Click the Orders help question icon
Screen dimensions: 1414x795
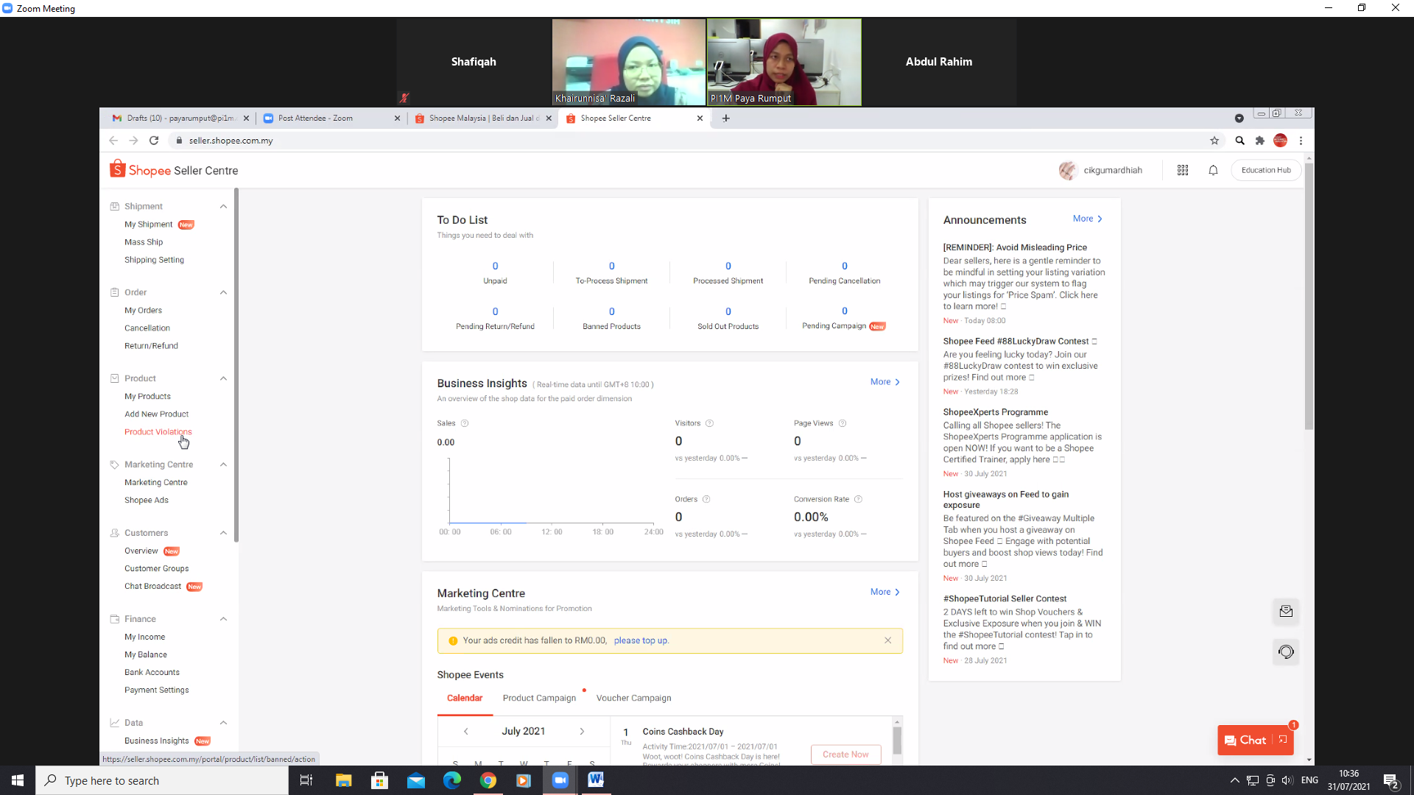pos(706,499)
